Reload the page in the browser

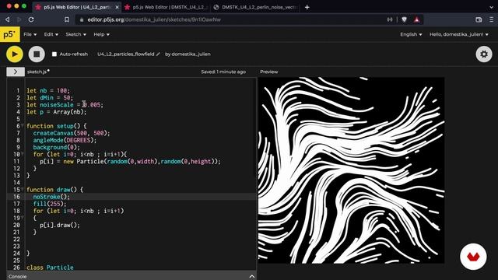point(31,19)
